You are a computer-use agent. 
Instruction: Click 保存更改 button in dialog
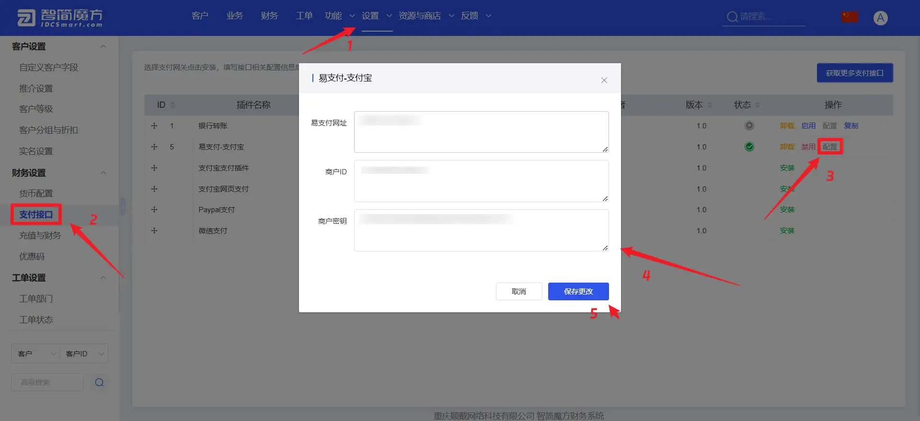578,291
